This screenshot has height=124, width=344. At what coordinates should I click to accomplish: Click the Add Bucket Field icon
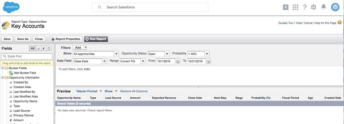pos(11,73)
